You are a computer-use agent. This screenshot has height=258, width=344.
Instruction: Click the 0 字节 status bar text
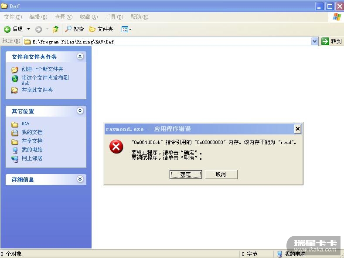pyautogui.click(x=249, y=254)
